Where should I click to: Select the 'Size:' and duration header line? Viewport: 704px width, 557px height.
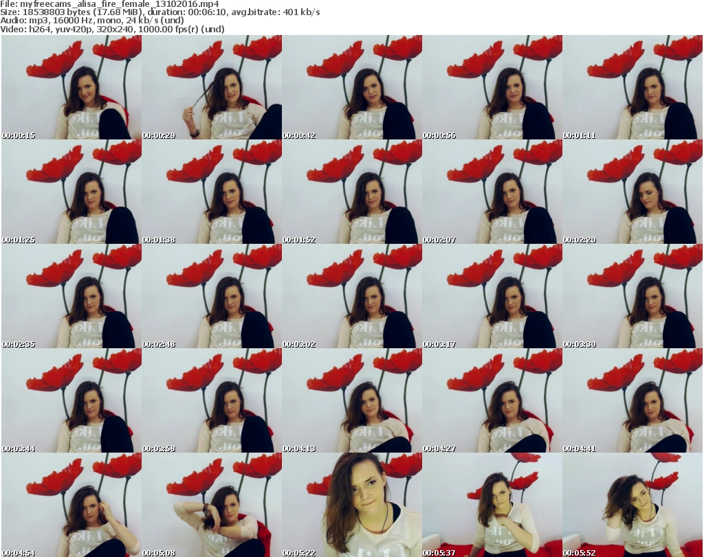coord(159,12)
